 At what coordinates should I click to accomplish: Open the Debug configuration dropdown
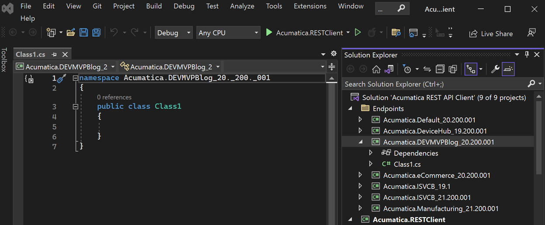point(173,33)
